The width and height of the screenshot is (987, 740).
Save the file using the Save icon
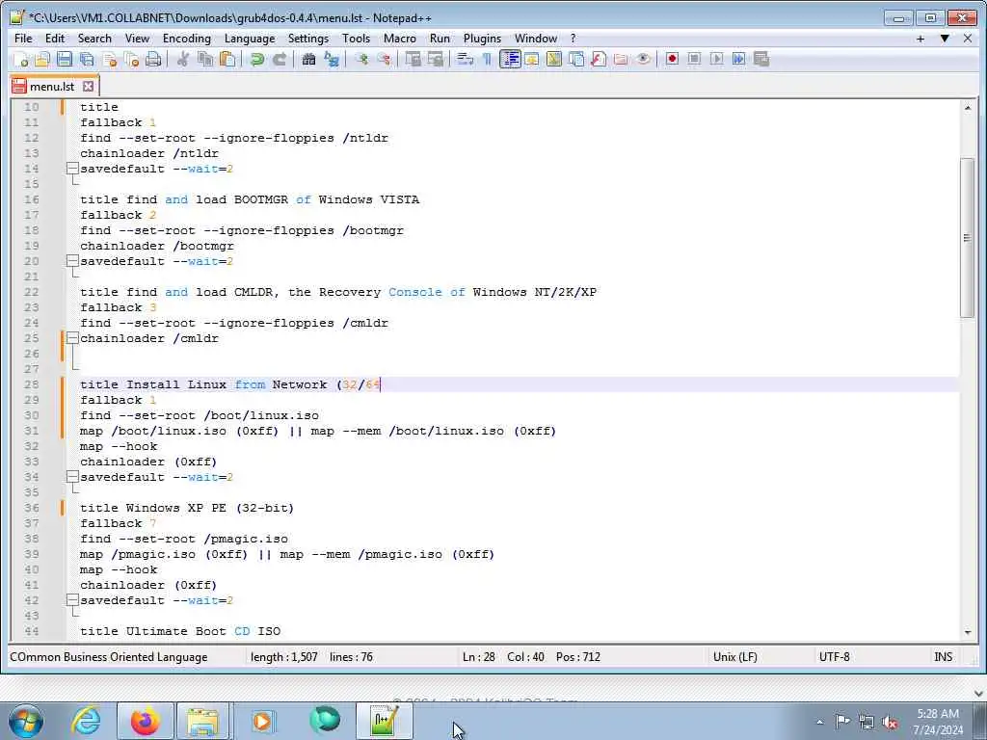click(65, 59)
